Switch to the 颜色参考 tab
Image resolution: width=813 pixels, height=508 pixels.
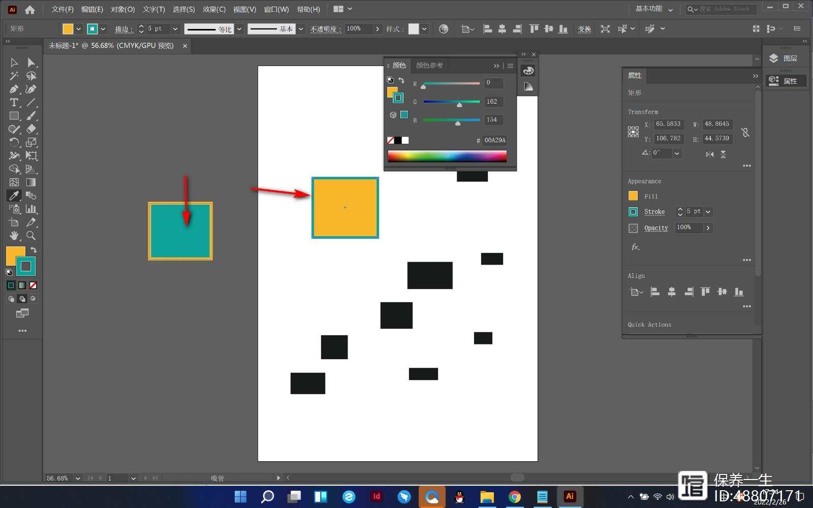click(429, 66)
